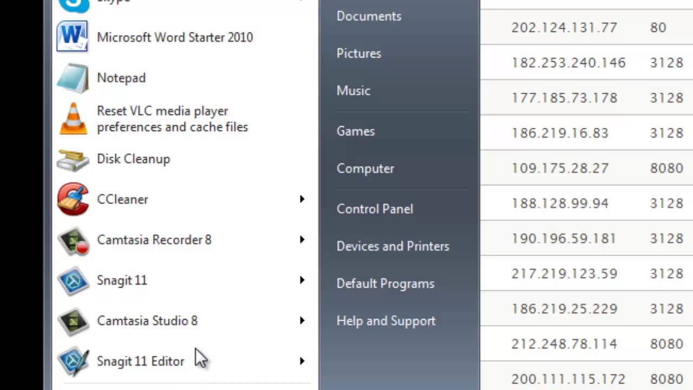The height and width of the screenshot is (390, 693).
Task: Open Help and Support
Action: click(x=386, y=321)
